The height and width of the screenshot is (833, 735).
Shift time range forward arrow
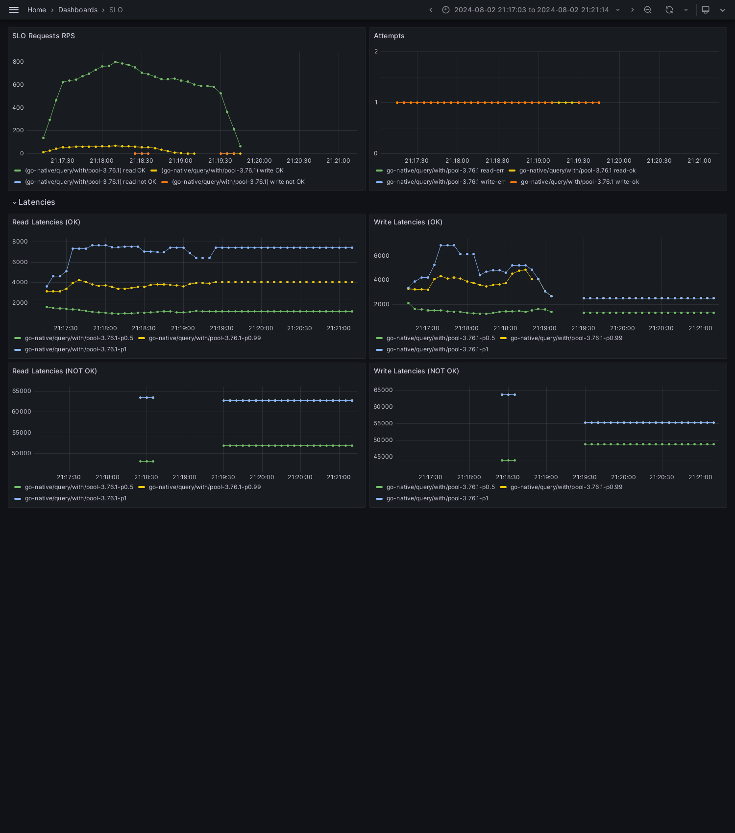pos(632,10)
